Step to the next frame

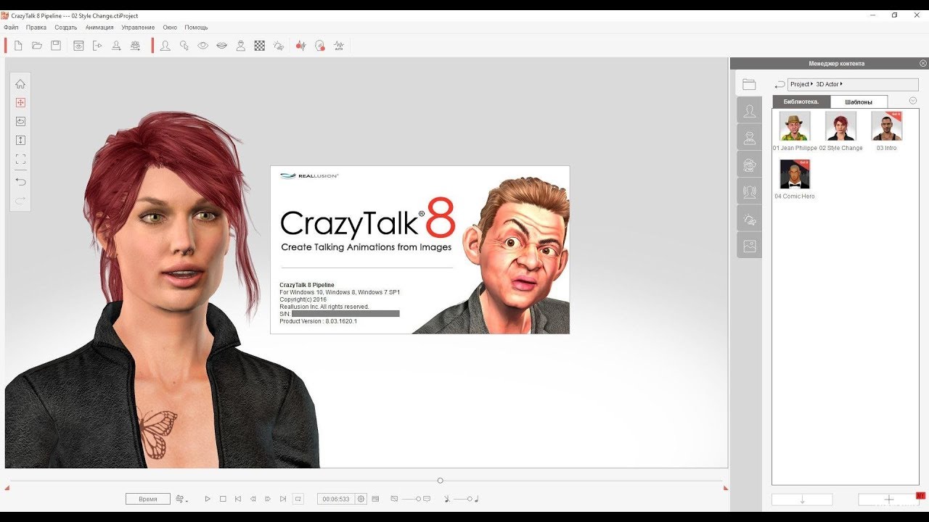(x=268, y=499)
